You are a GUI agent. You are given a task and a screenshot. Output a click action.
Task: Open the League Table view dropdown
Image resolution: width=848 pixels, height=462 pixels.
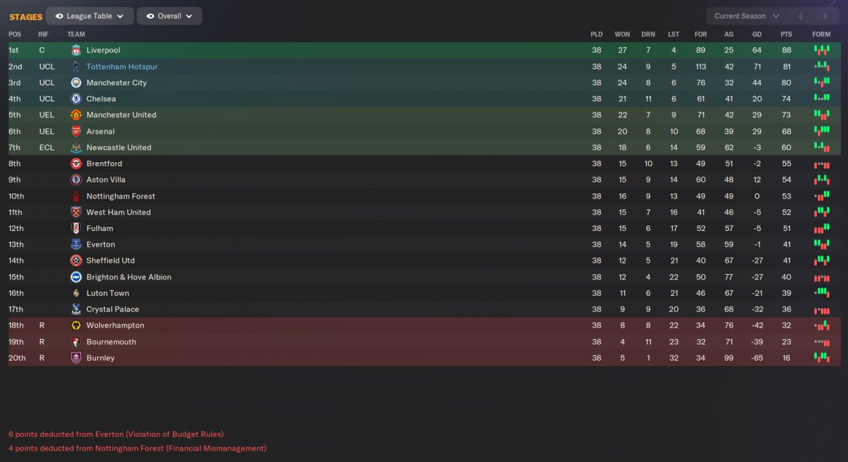89,16
